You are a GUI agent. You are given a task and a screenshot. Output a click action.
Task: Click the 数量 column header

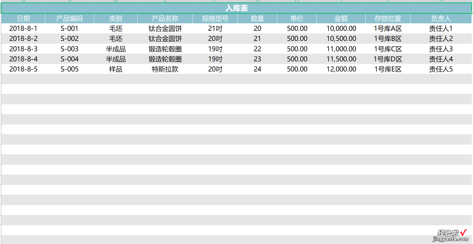[257, 18]
